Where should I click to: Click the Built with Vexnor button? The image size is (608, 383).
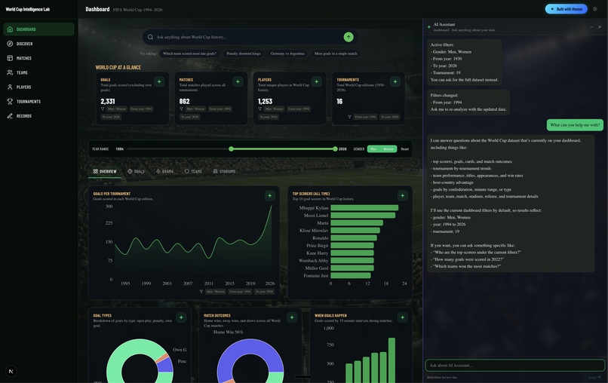566,9
